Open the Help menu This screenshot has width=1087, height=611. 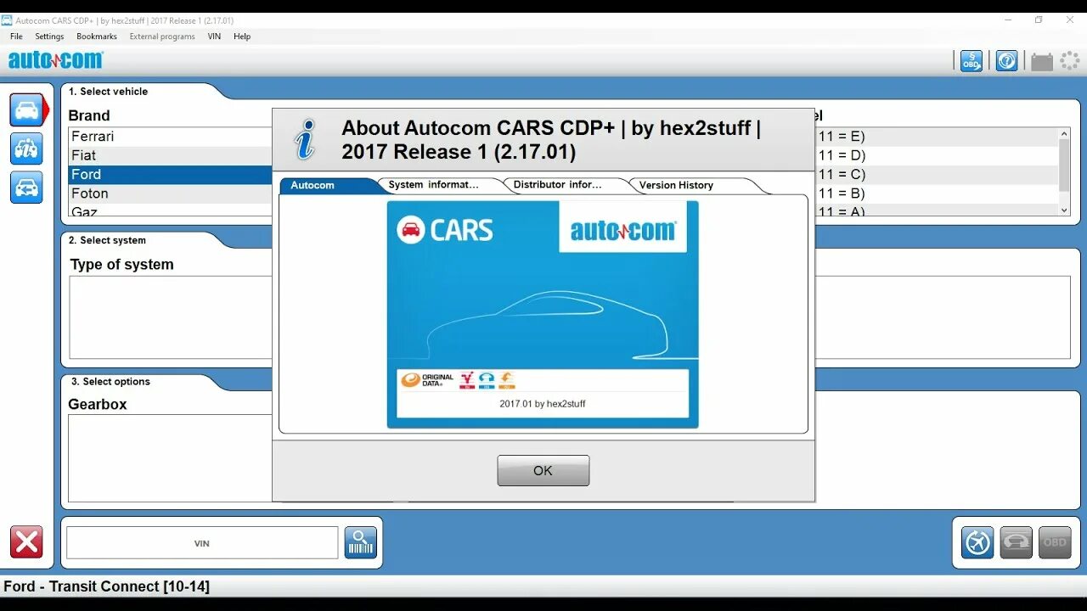(x=242, y=36)
